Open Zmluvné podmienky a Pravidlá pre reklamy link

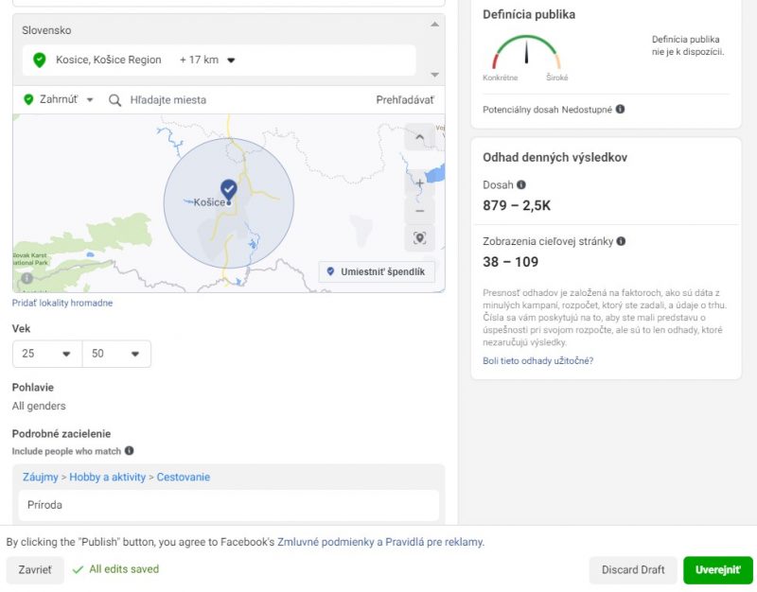tap(379, 542)
